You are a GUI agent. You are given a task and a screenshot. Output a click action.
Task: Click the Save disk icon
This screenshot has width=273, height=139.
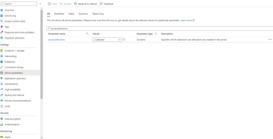(x=49, y=4)
